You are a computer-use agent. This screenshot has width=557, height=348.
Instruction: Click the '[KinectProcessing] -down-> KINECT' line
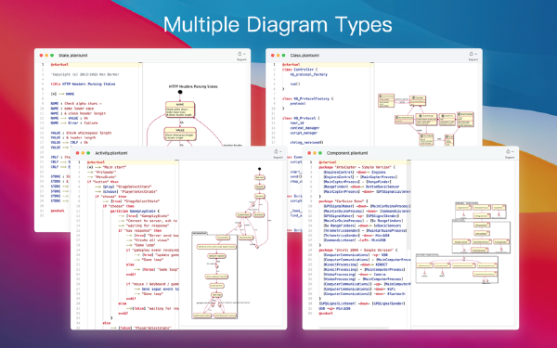tap(355, 264)
